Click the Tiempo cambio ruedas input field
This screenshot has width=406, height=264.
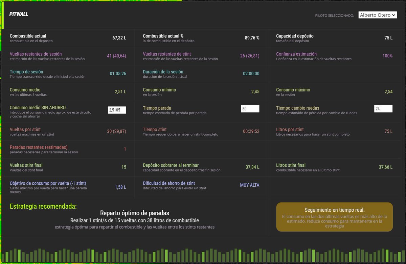(383, 109)
